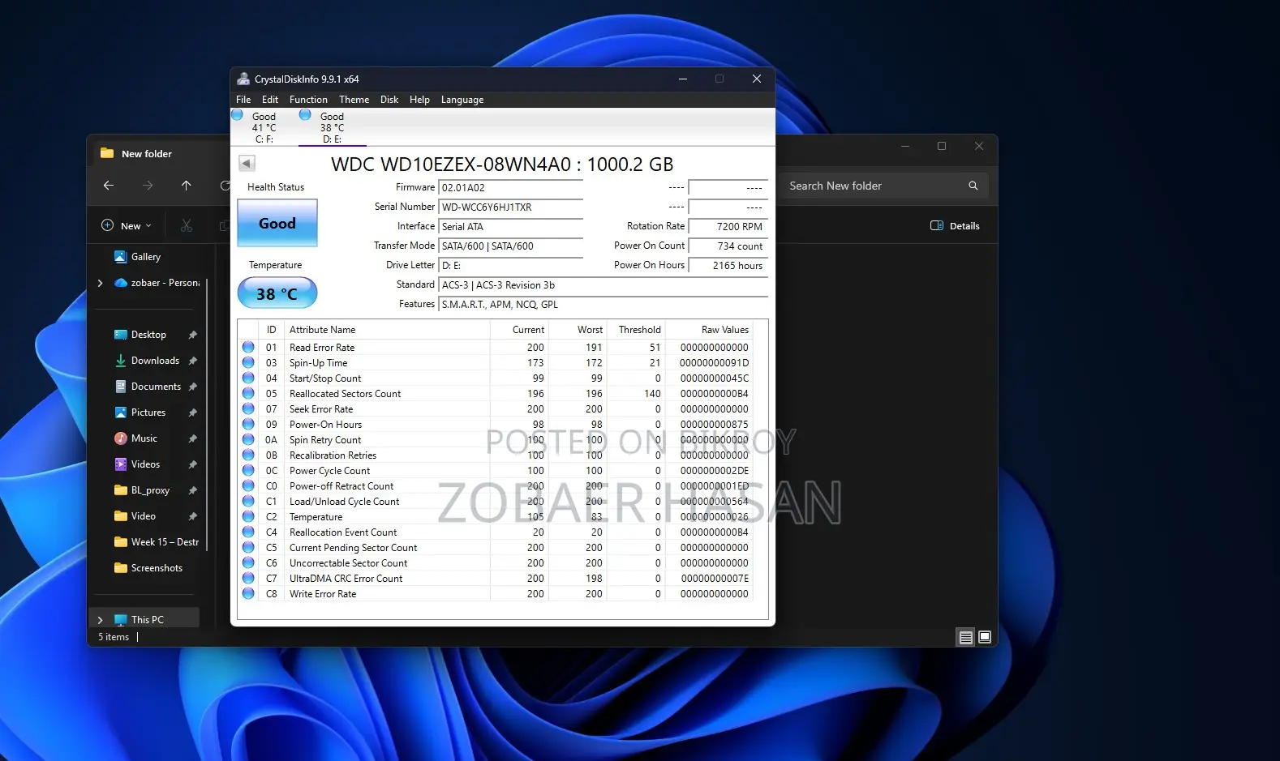The height and width of the screenshot is (761, 1280).
Task: Click status circle for Reallocated Sectors Count row
Action: pos(248,393)
